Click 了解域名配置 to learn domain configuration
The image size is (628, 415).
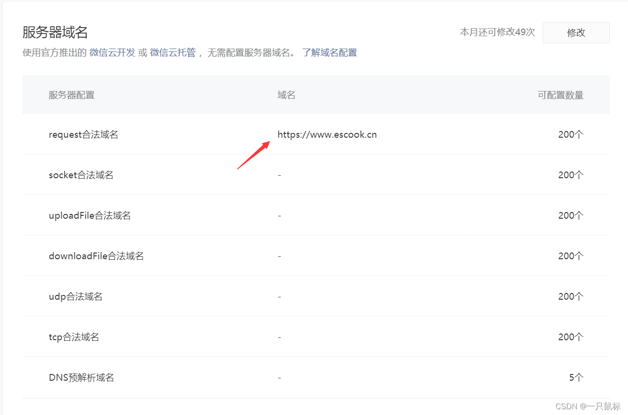coord(330,52)
